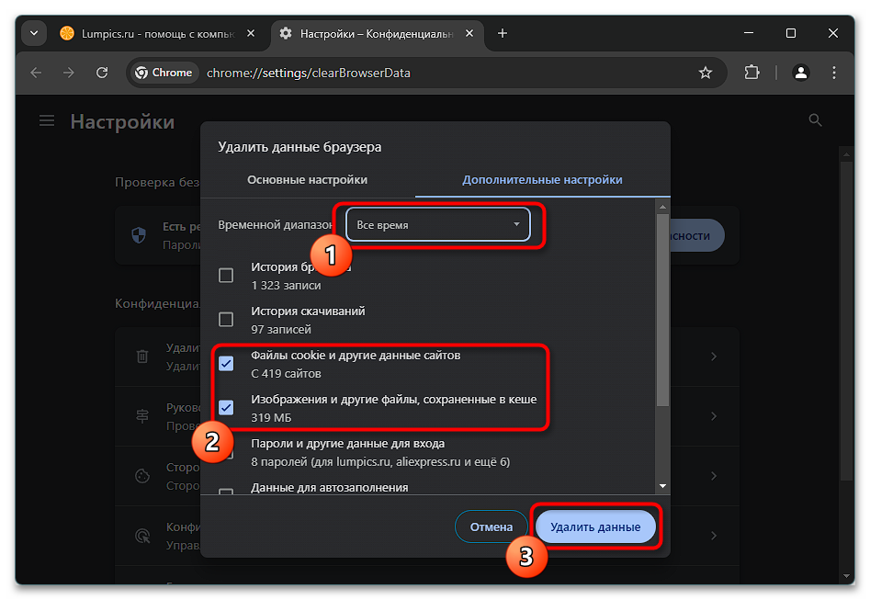The image size is (870, 600).
Task: Expand the delete browsing data row chevron
Action: pos(714,357)
